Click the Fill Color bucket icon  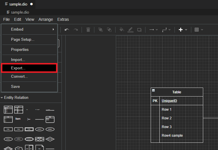pos(122,30)
